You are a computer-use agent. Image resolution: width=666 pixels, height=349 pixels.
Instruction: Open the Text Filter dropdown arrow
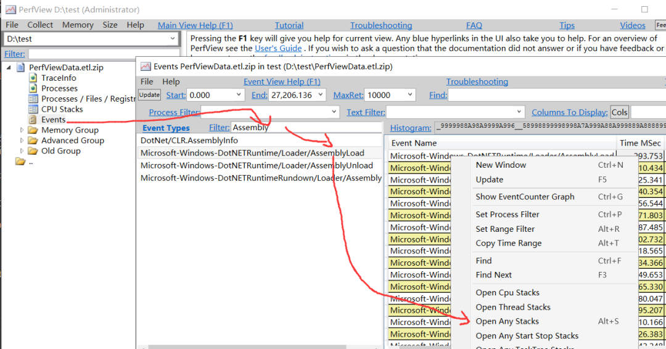[x=519, y=112]
